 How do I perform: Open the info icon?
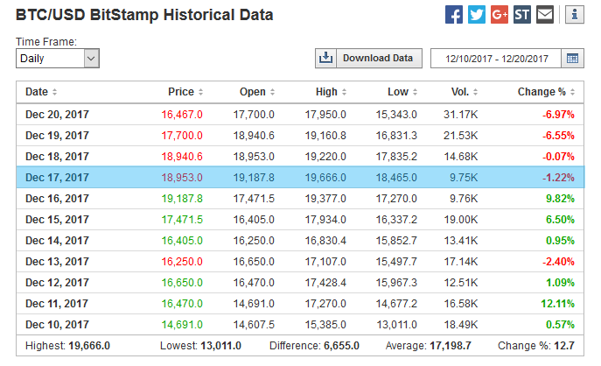pos(575,15)
